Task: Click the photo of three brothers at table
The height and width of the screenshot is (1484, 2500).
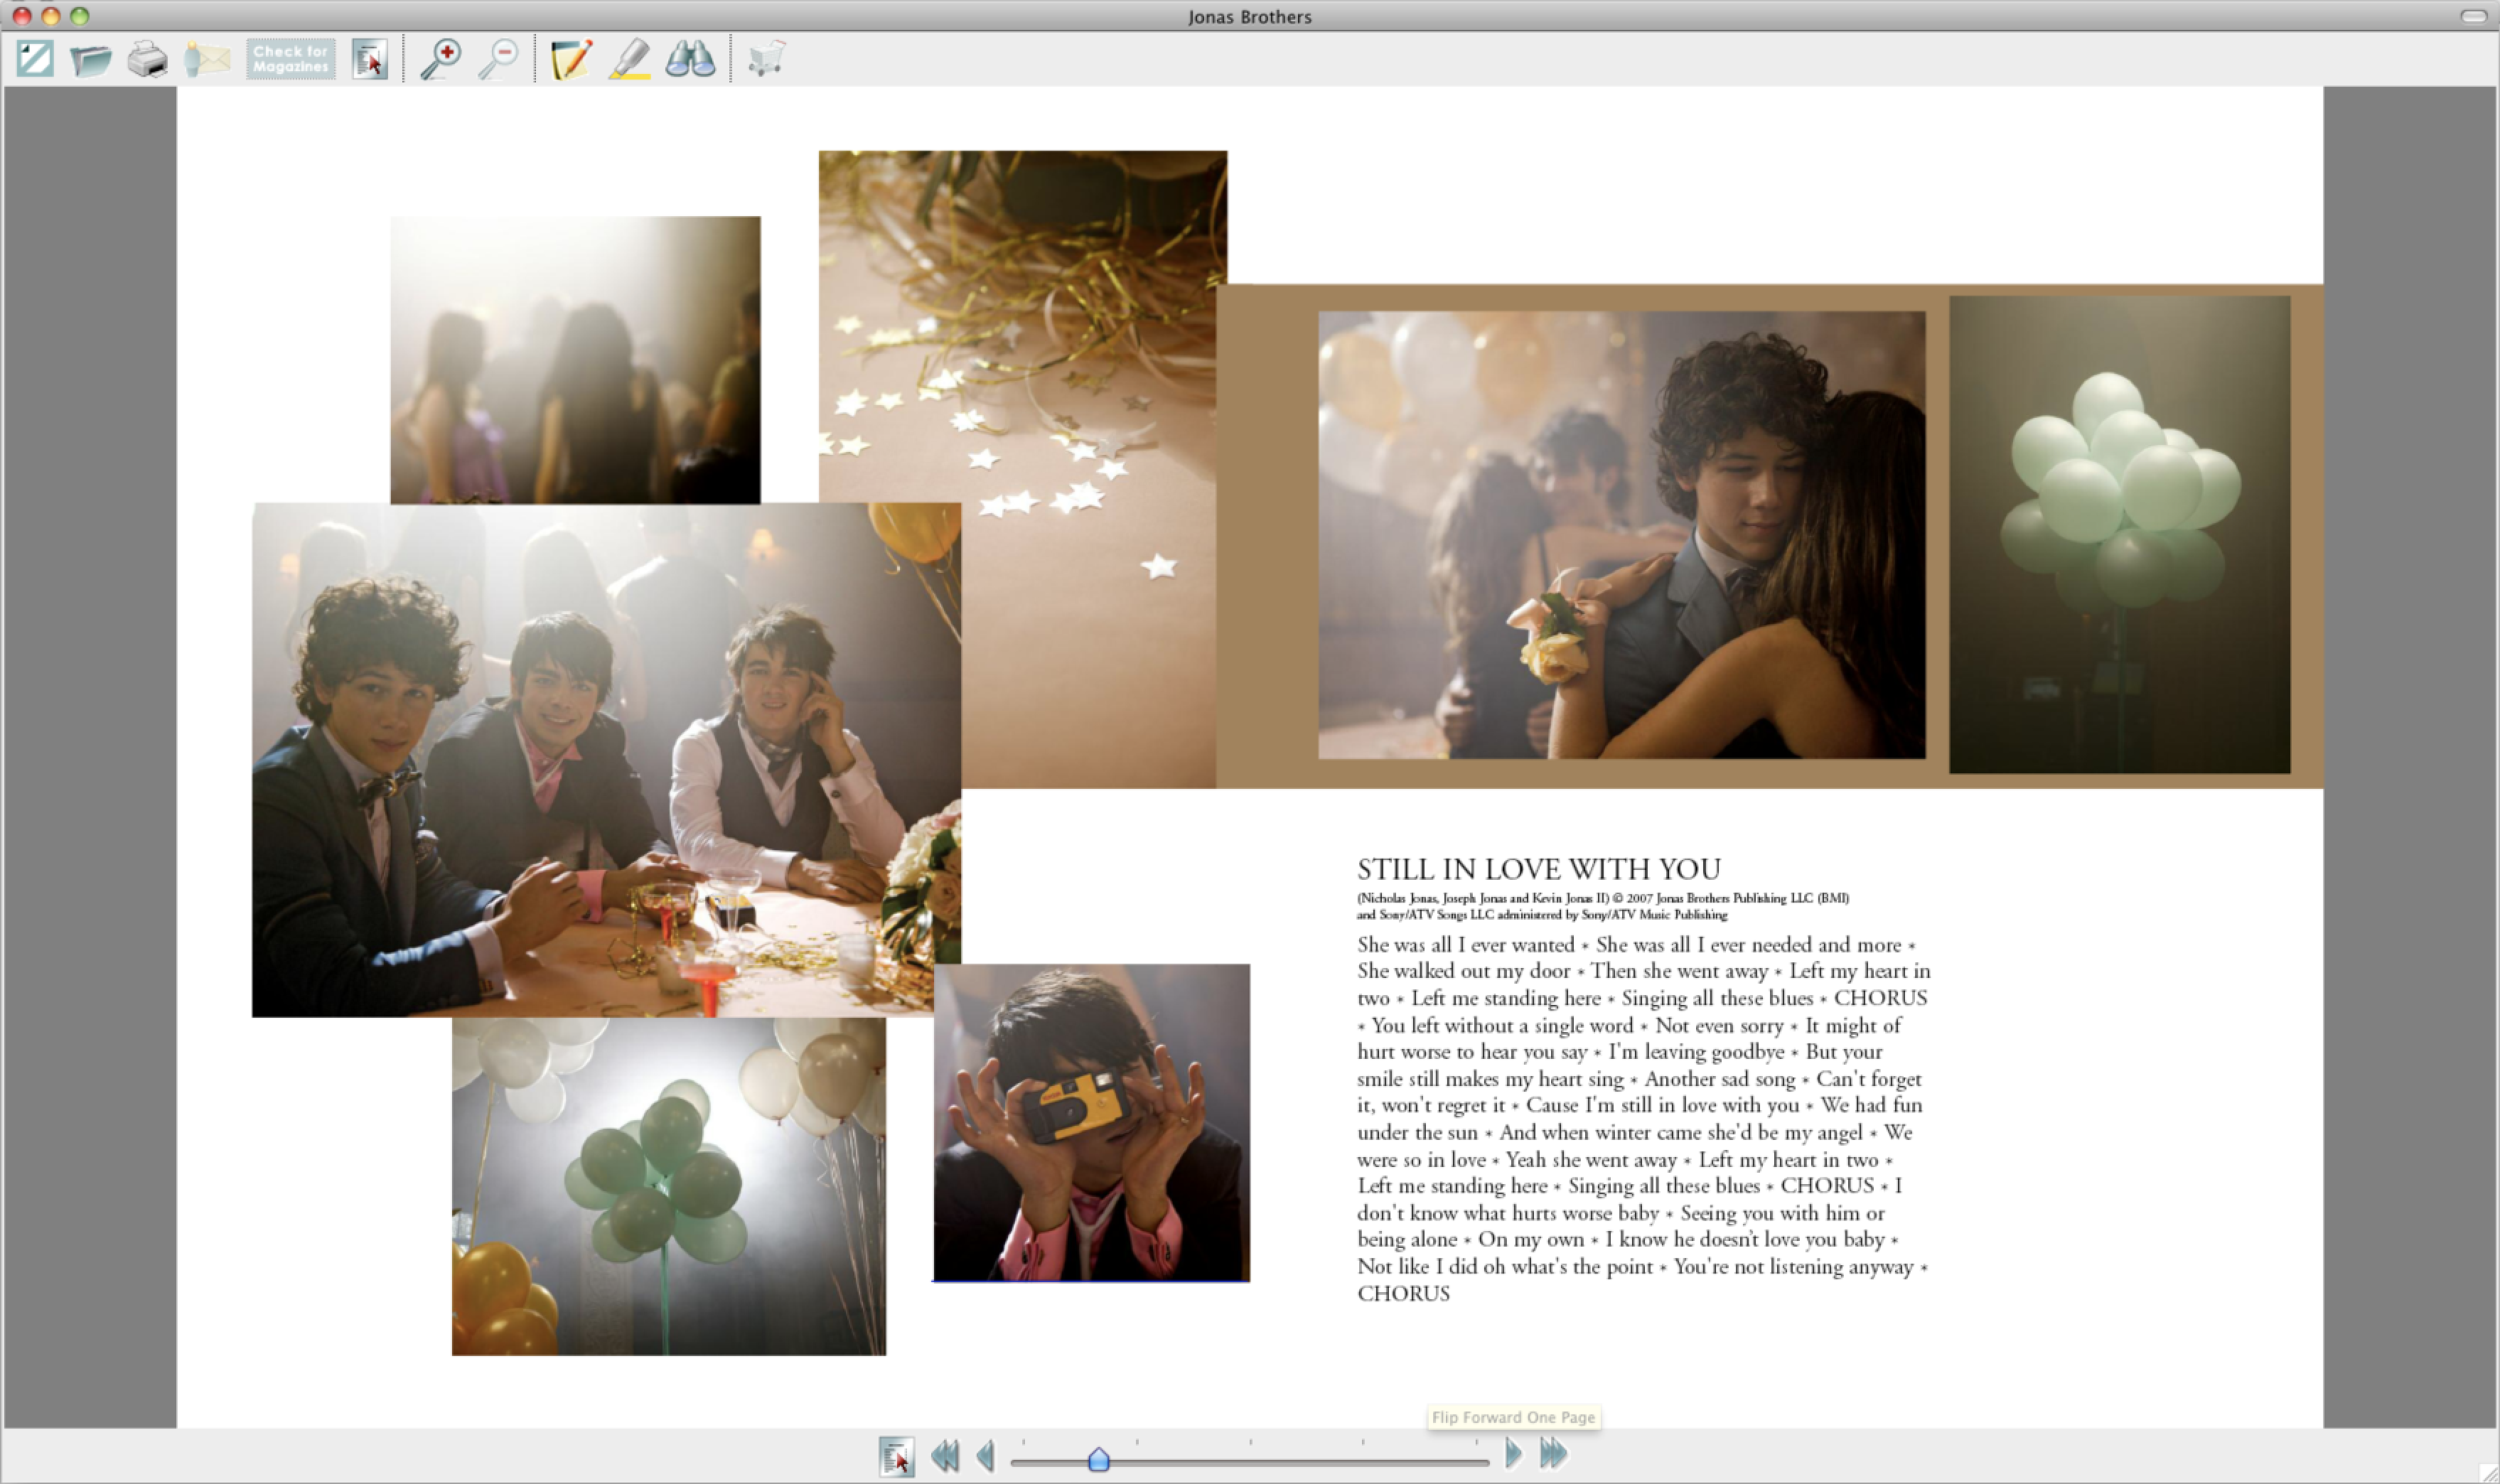Action: (606, 760)
